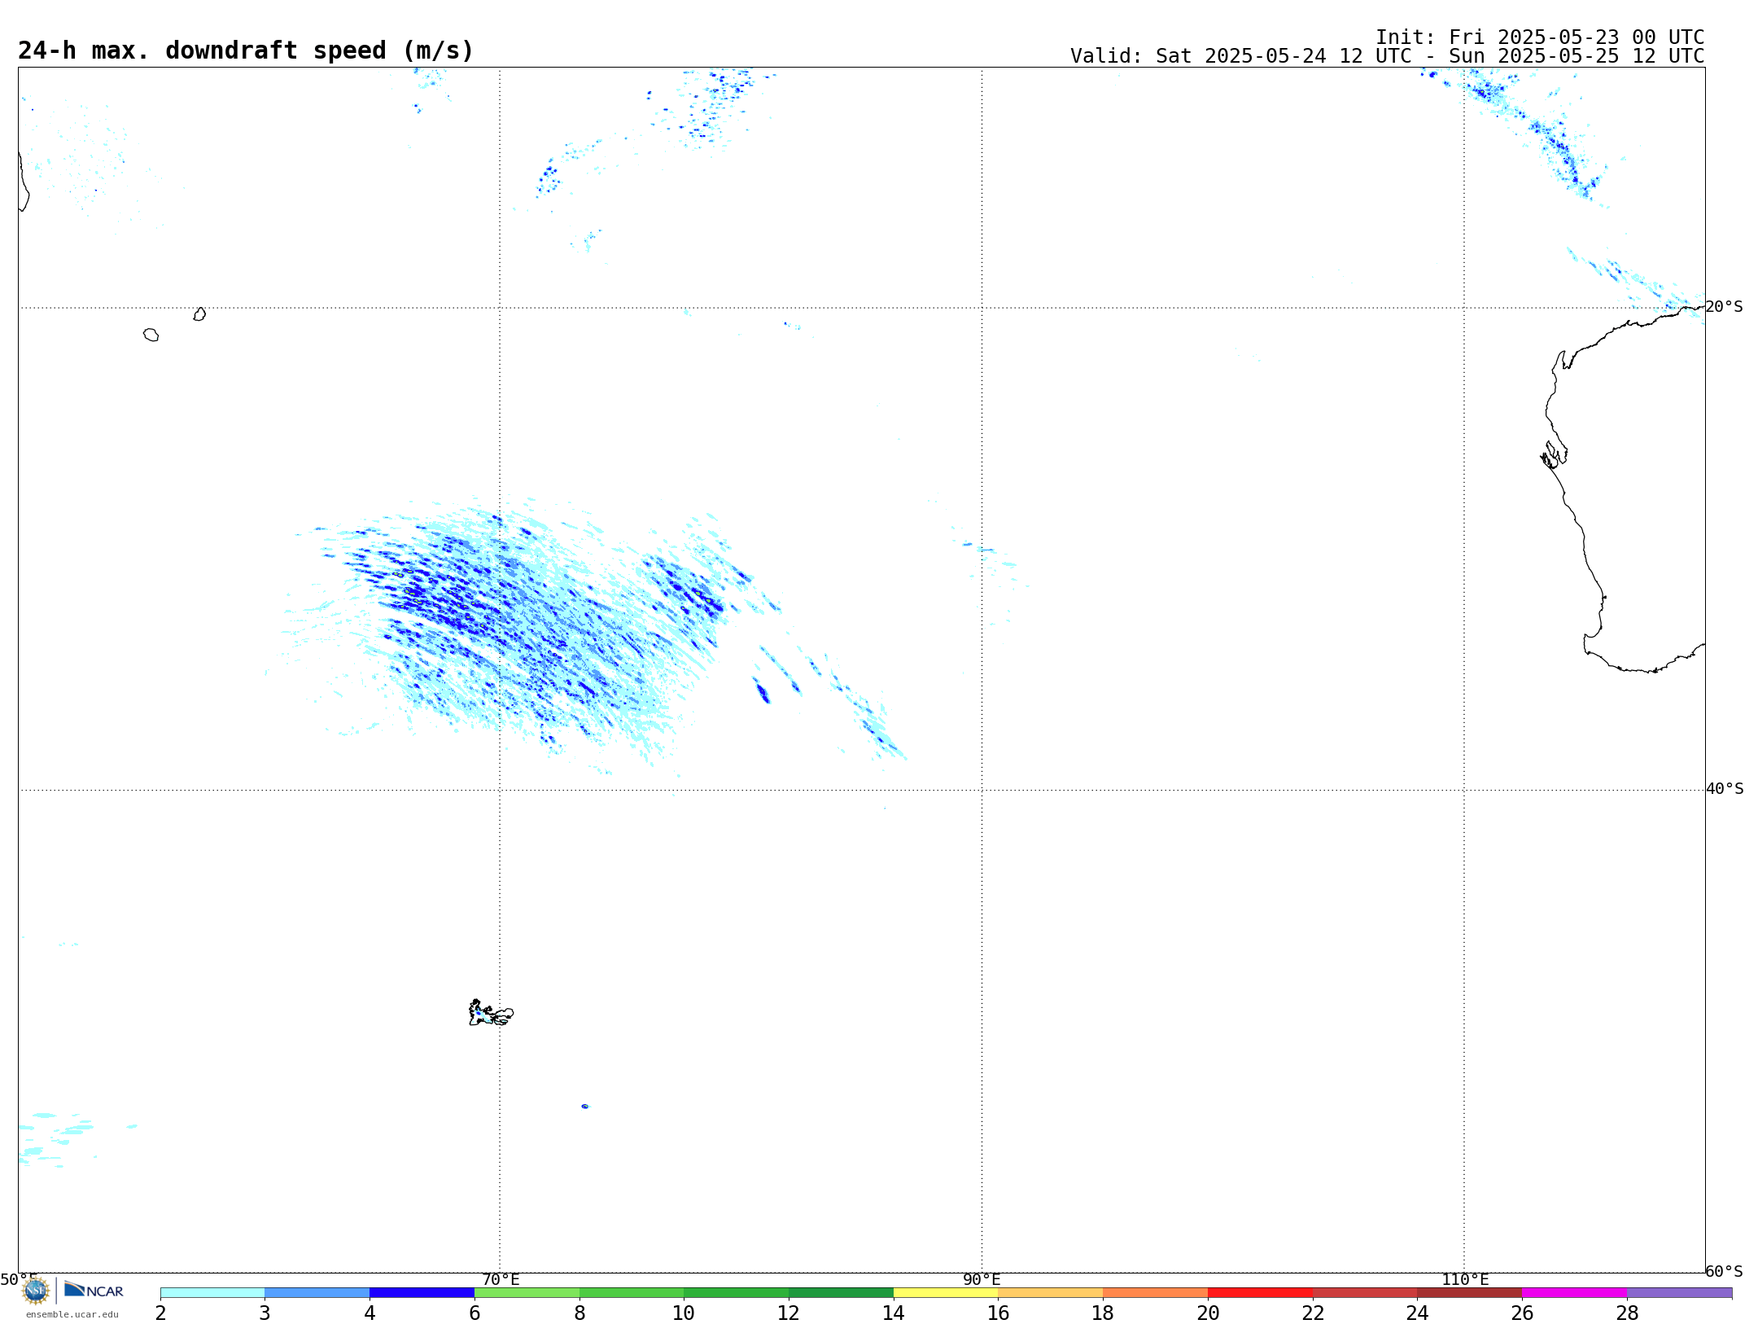Click the NCAR logo
1758x1324 pixels.
point(94,1290)
